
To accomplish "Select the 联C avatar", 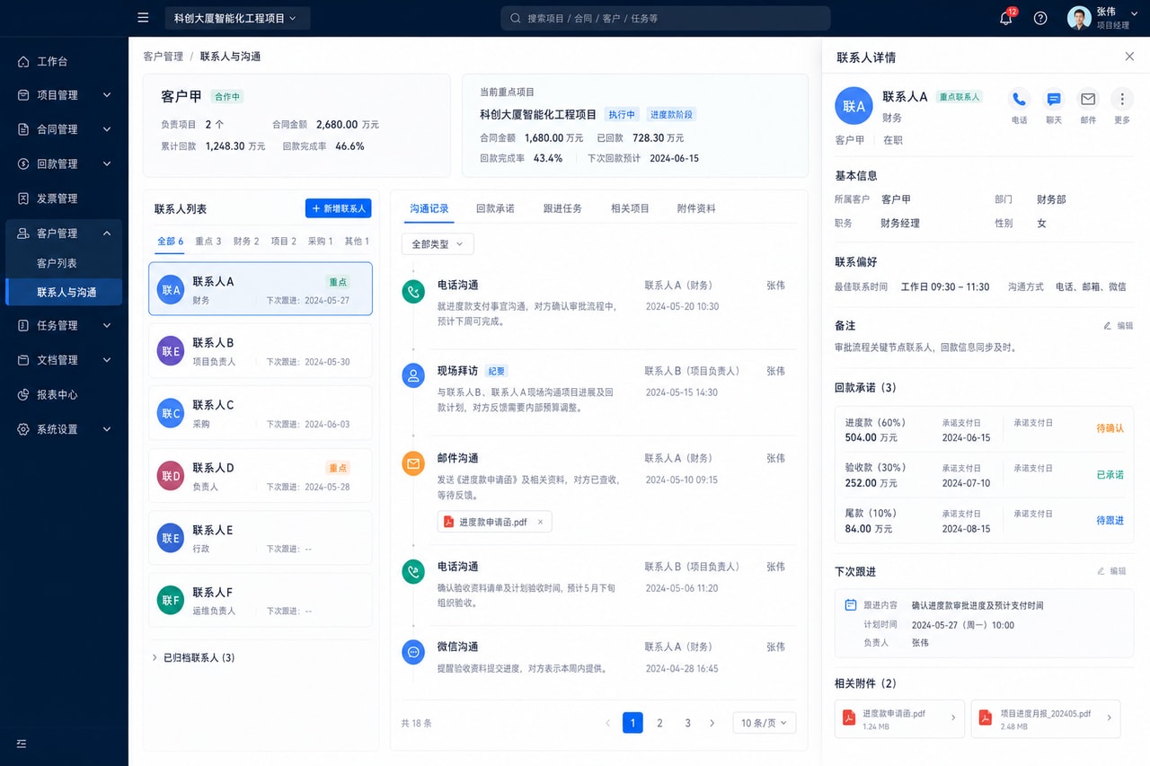I will click(x=170, y=413).
